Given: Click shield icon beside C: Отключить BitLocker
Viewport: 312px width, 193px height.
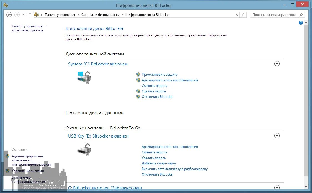Looking at the screenshot, I should [x=138, y=97].
